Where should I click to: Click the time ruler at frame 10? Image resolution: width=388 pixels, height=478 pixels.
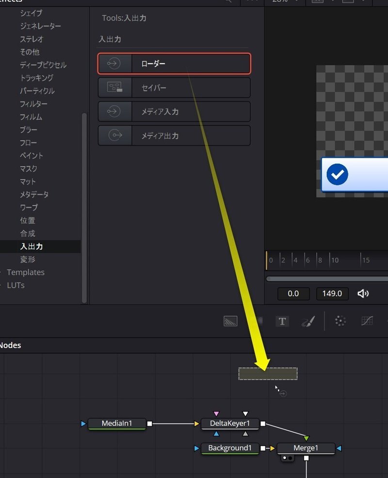click(x=335, y=260)
